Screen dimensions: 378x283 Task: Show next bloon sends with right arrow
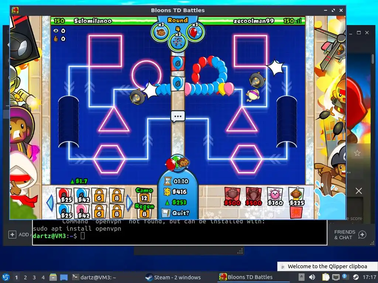[130, 203]
